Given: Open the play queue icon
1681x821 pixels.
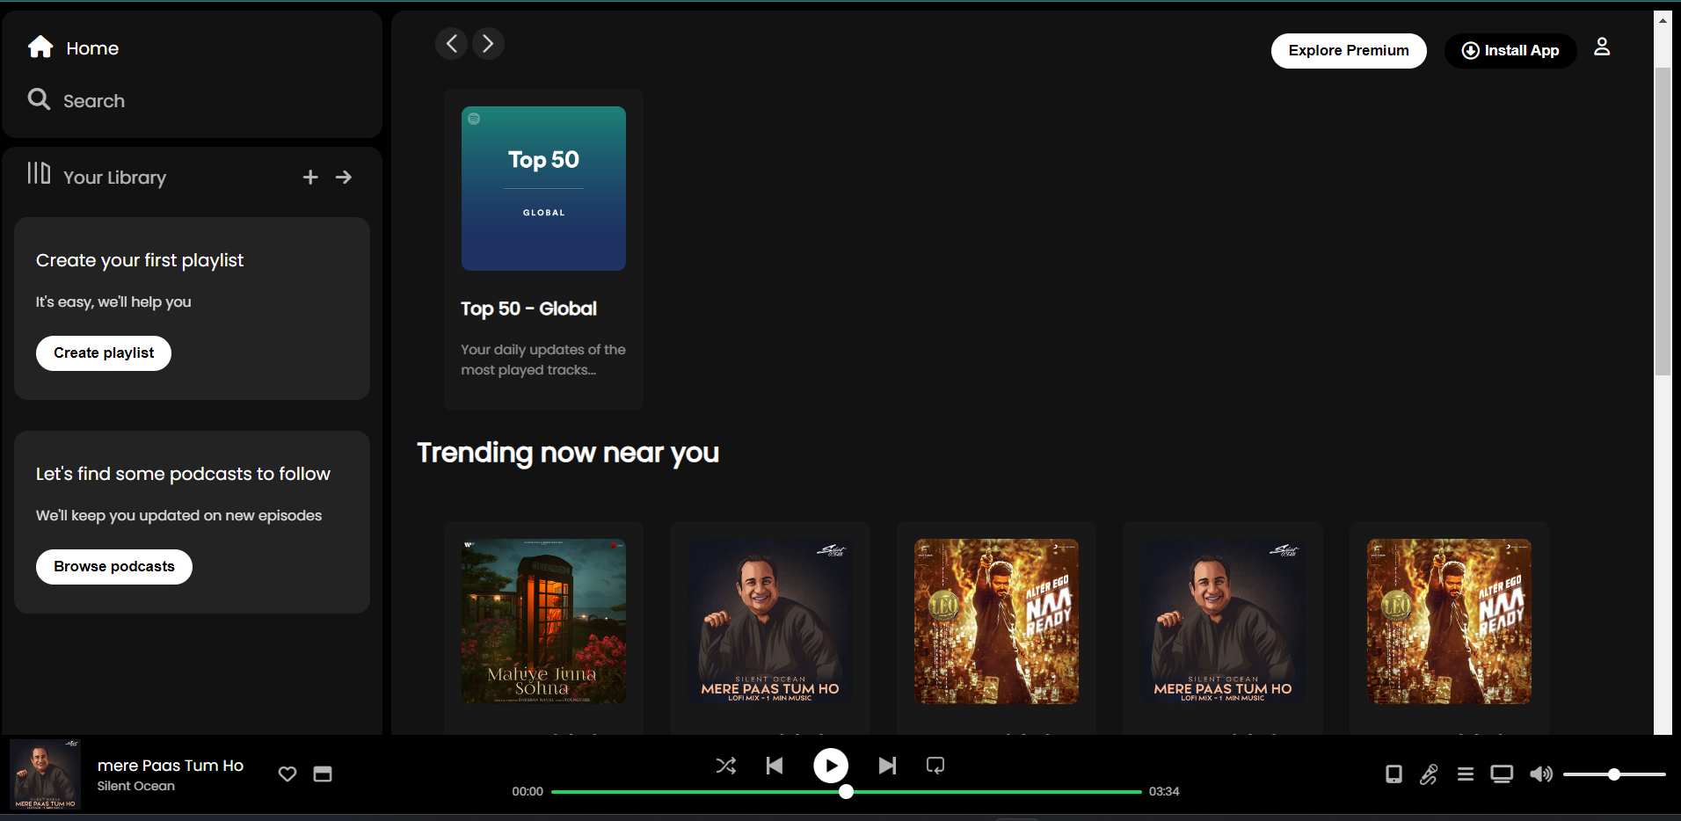Looking at the screenshot, I should point(1465,774).
